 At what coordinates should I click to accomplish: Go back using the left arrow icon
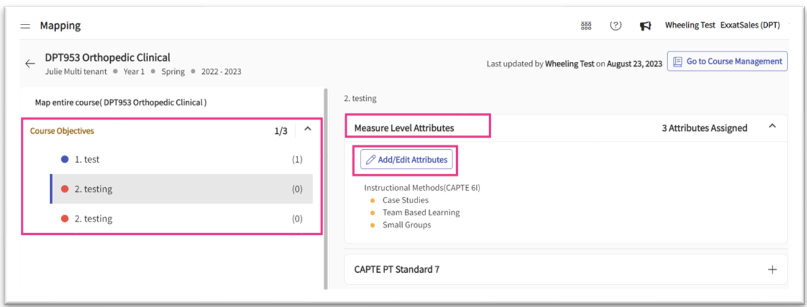click(30, 64)
